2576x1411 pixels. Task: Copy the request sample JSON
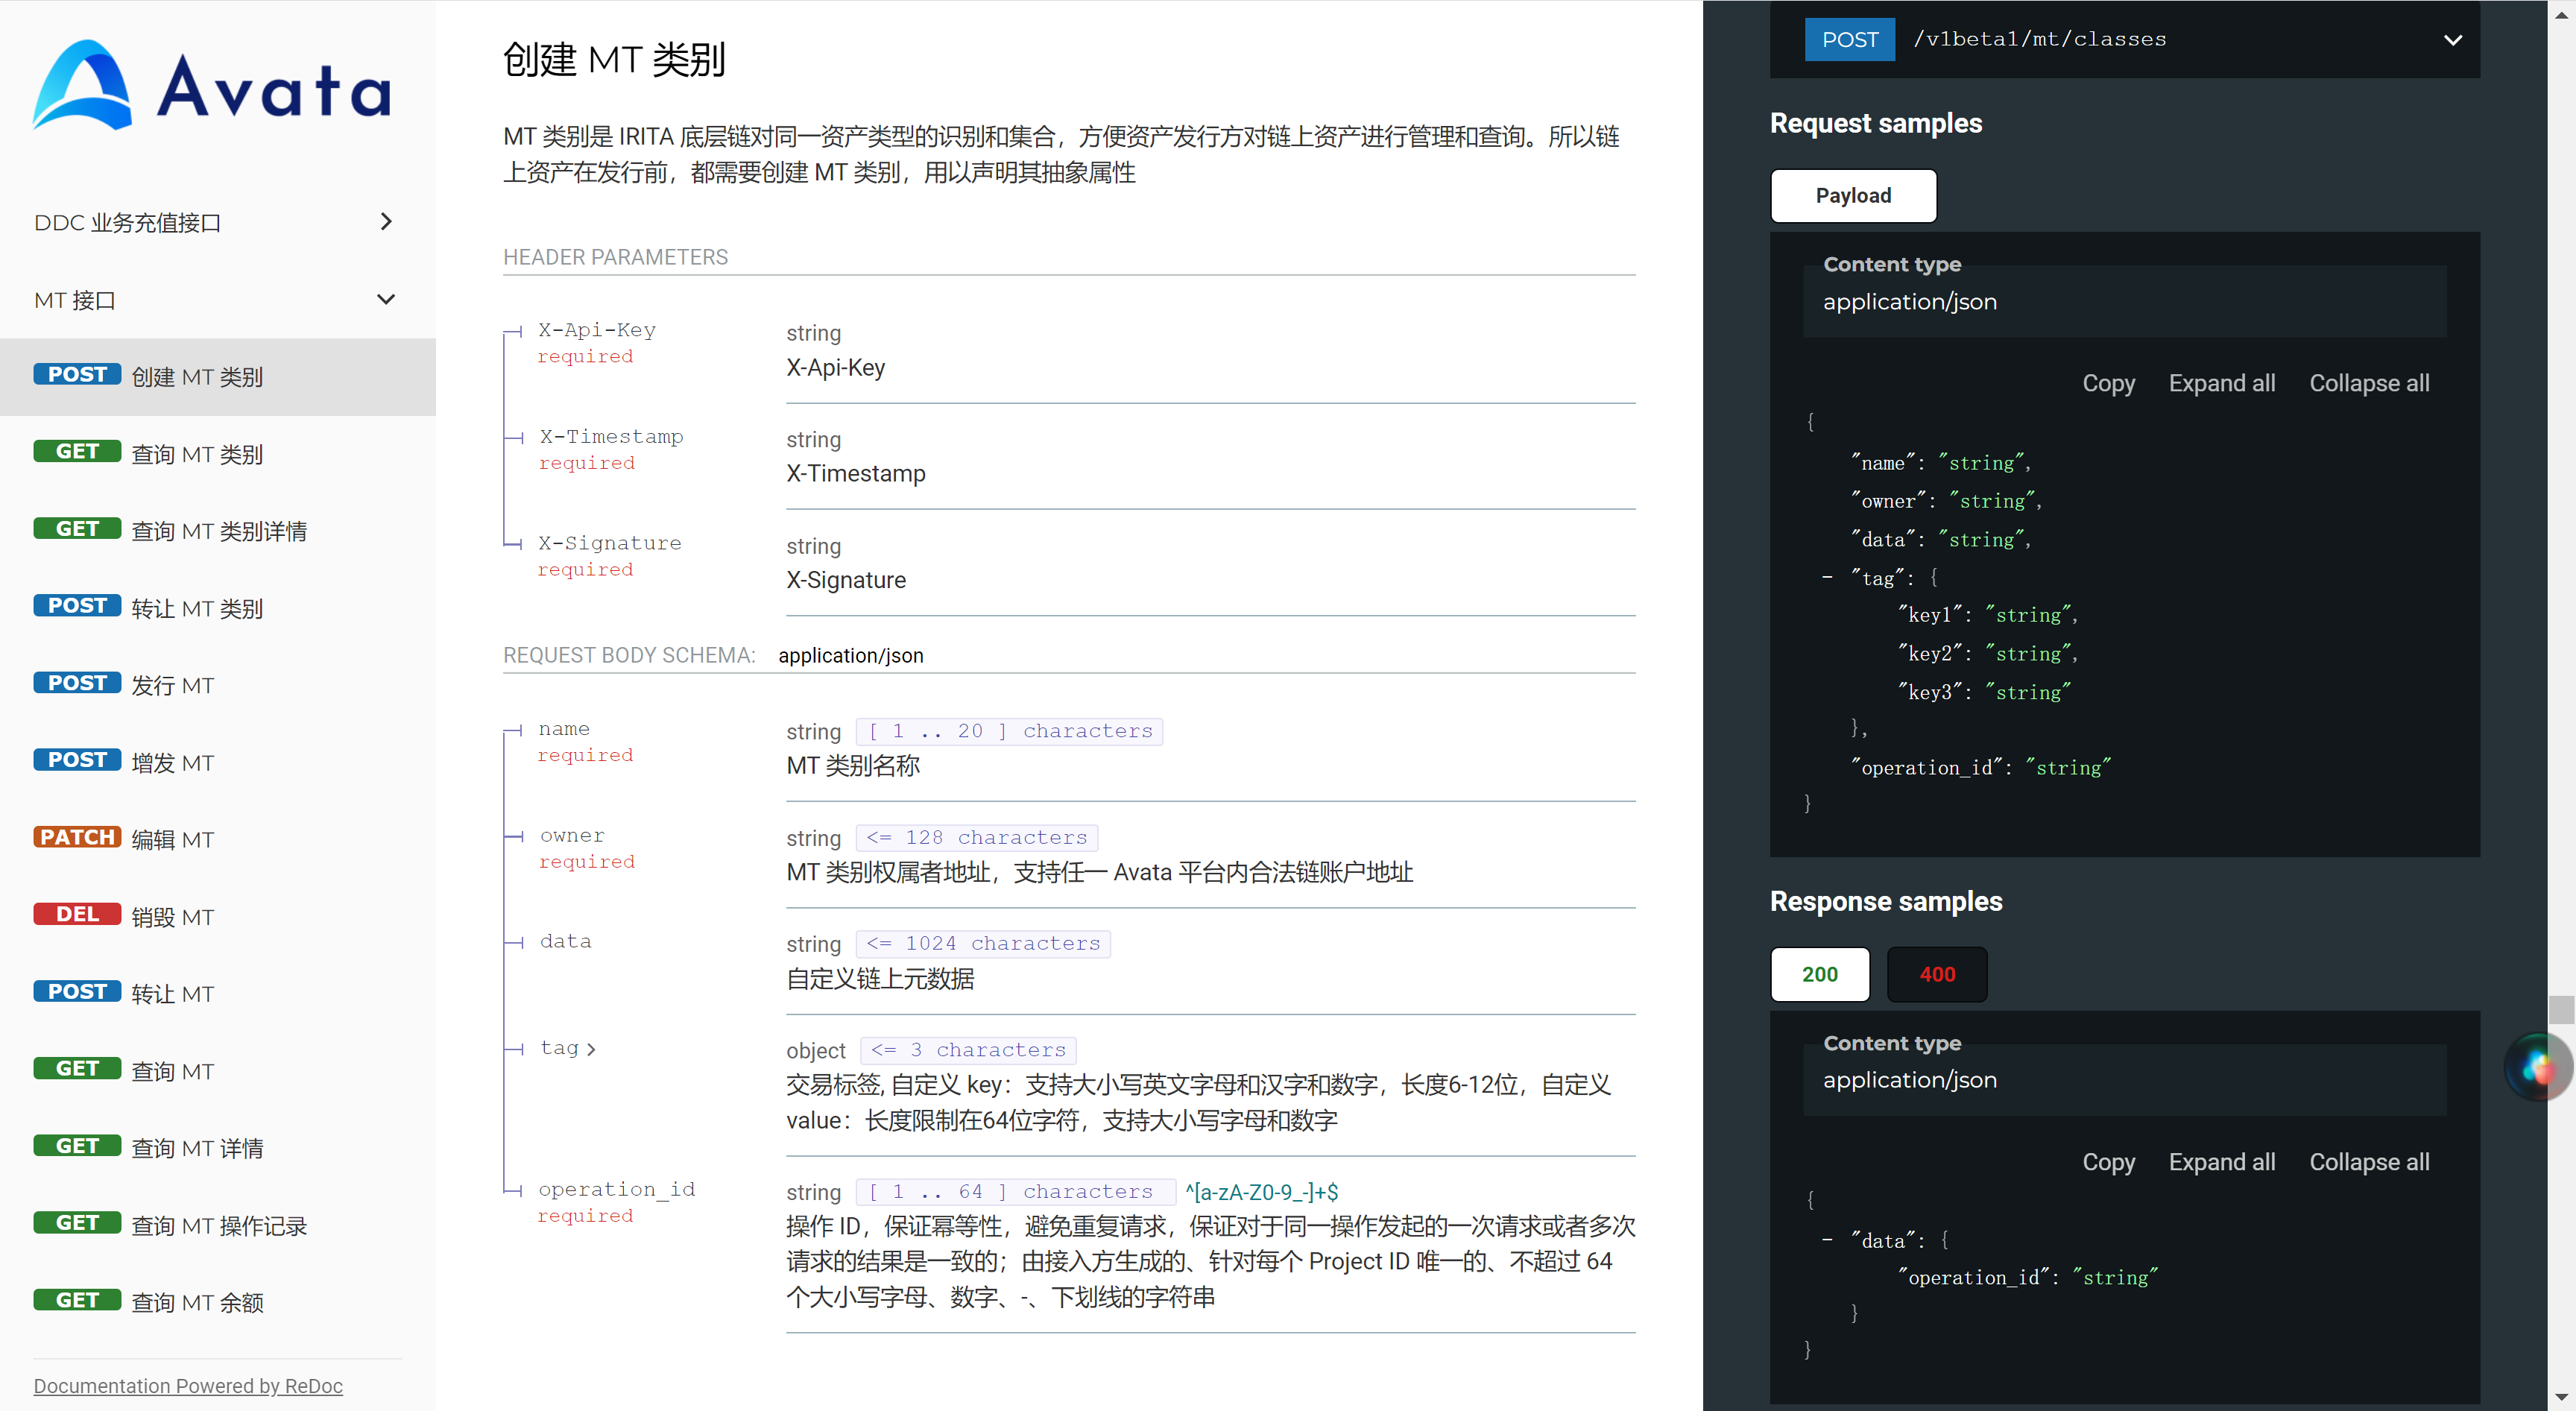[x=2108, y=383]
